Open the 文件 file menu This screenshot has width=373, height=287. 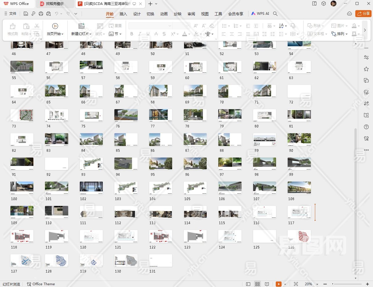[x=10, y=14]
